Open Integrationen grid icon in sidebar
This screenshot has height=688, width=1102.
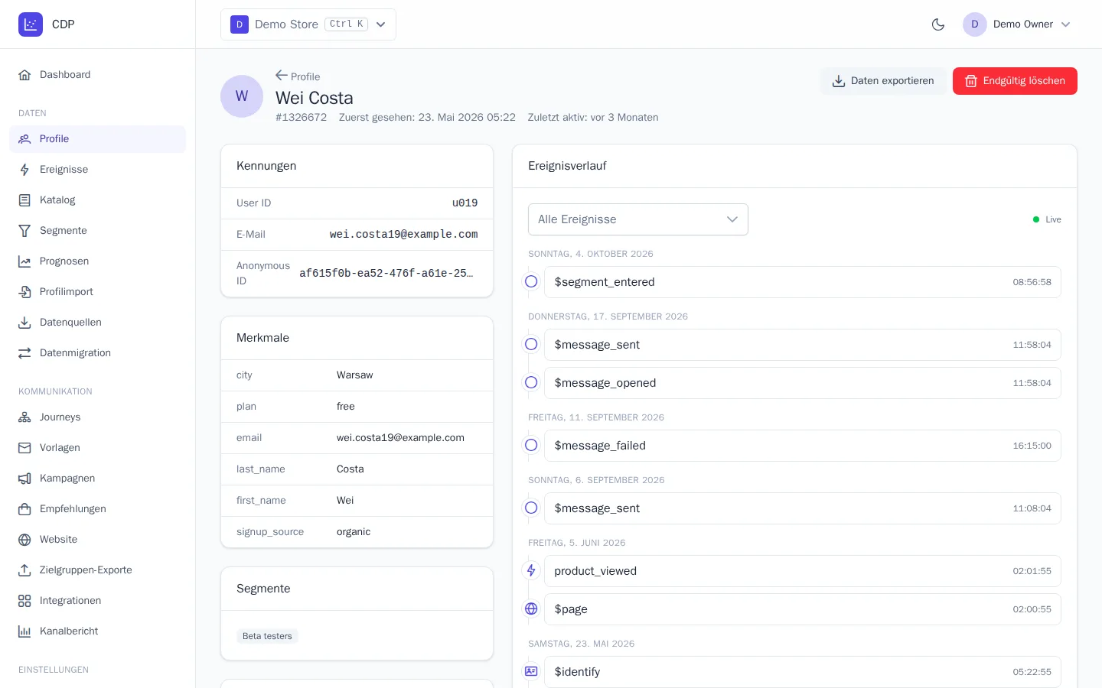click(24, 601)
